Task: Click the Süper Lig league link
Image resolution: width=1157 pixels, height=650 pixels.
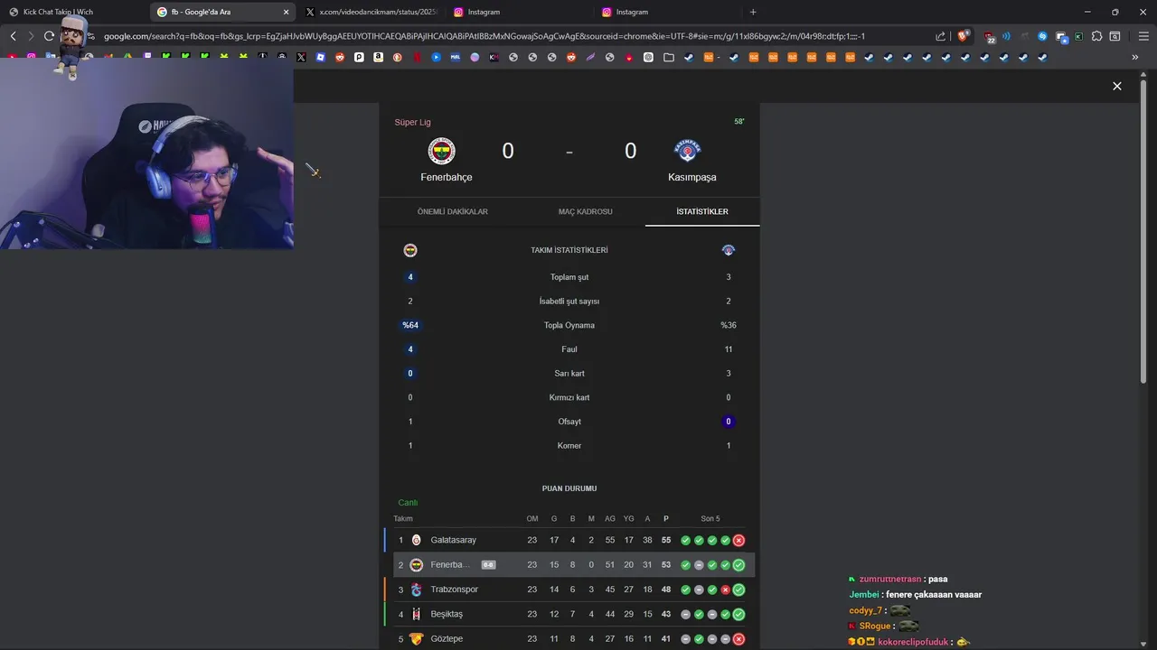Action: (x=412, y=122)
